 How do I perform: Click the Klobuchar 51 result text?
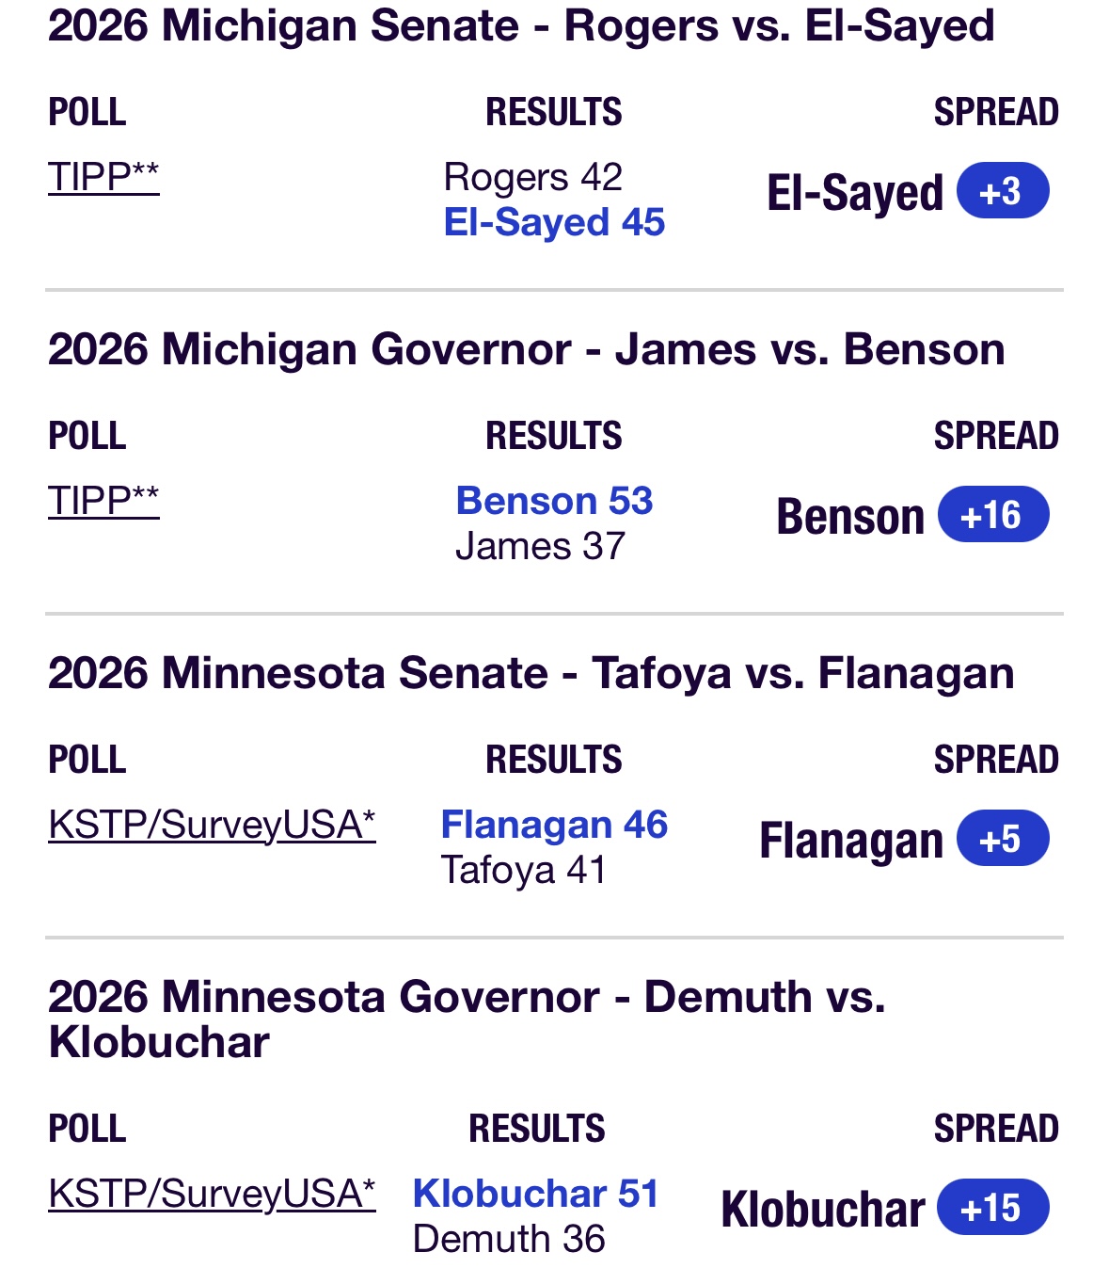[x=535, y=1194]
